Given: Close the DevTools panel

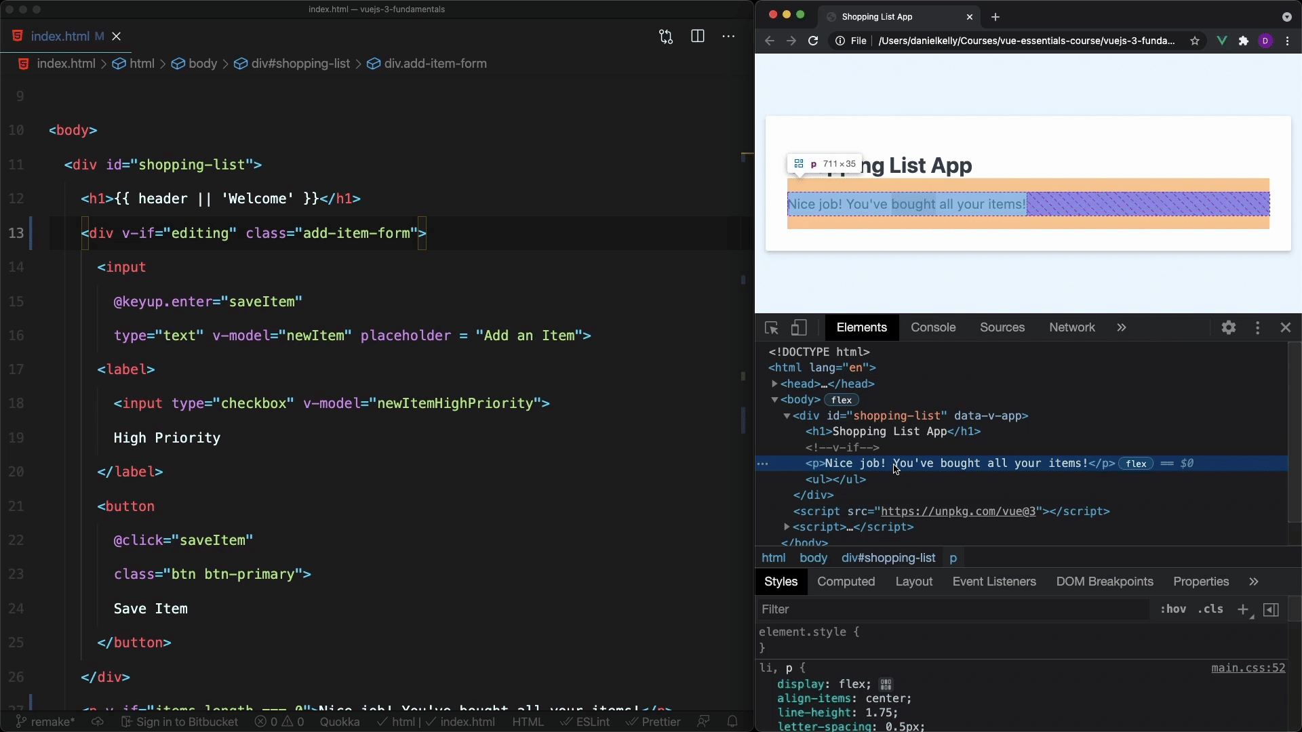Looking at the screenshot, I should [x=1286, y=327].
